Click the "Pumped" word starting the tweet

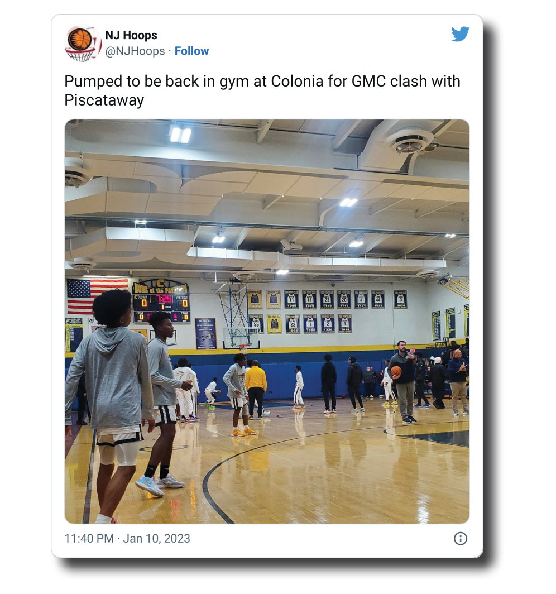point(90,81)
